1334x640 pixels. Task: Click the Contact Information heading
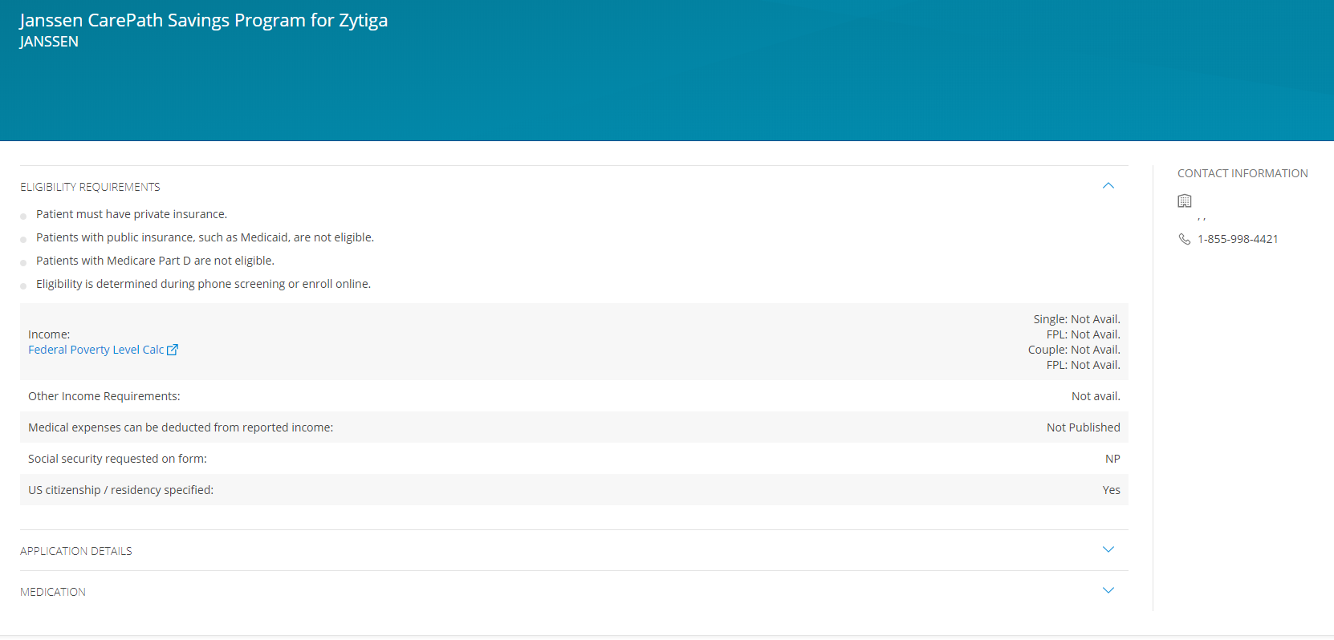point(1242,173)
